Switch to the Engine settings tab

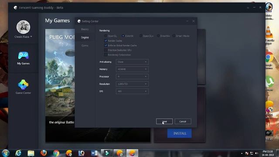click(x=85, y=38)
